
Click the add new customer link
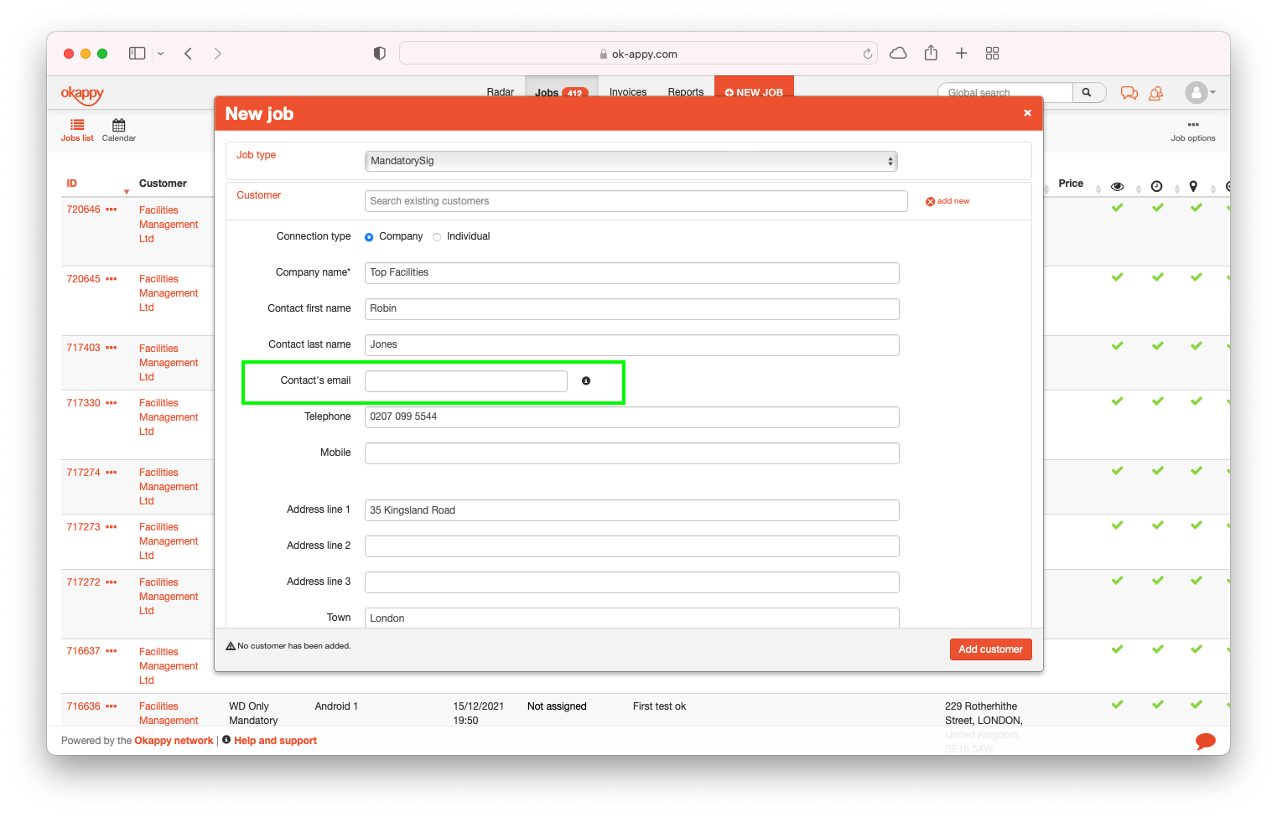(947, 201)
